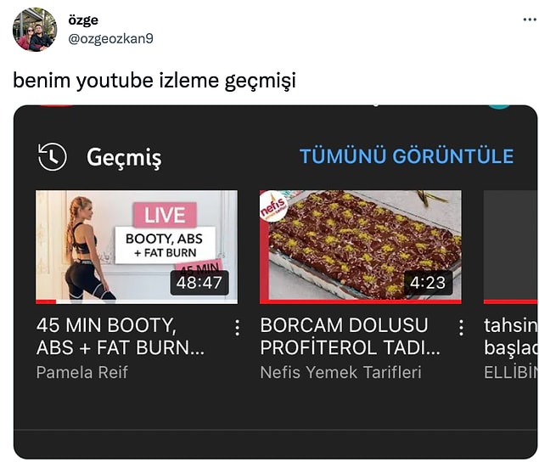This screenshot has height=462, width=539.
Task: Click the Geçmiş section heading
Action: [x=124, y=157]
